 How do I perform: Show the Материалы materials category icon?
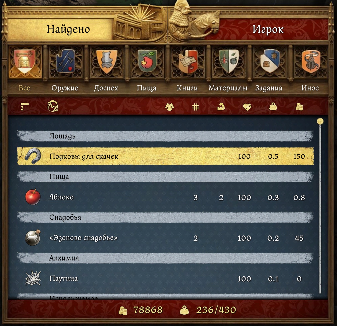coord(229,62)
